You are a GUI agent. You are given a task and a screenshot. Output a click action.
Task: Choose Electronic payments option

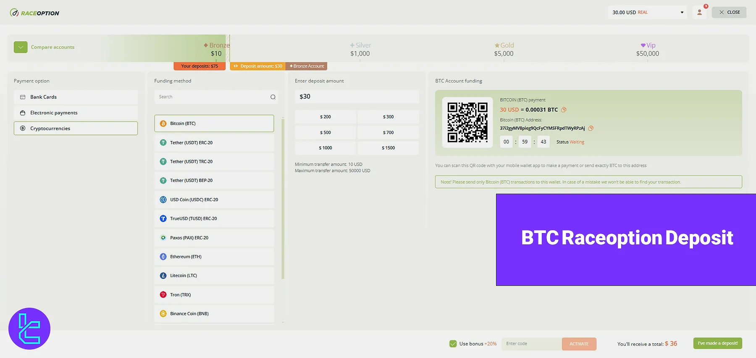[x=76, y=113]
